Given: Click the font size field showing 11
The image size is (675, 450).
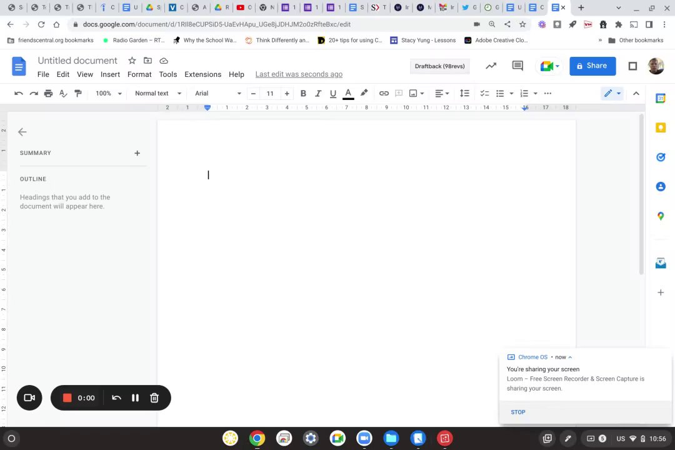Looking at the screenshot, I should pos(270,94).
